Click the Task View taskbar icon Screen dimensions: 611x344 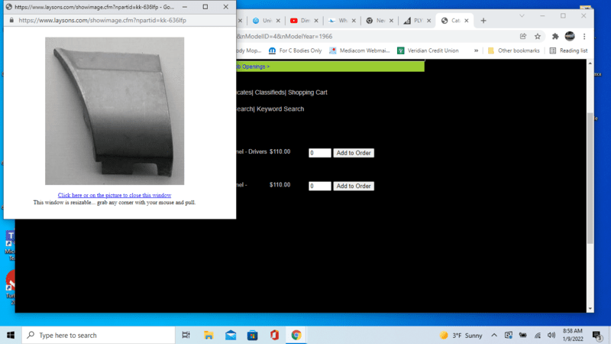pyautogui.click(x=186, y=335)
